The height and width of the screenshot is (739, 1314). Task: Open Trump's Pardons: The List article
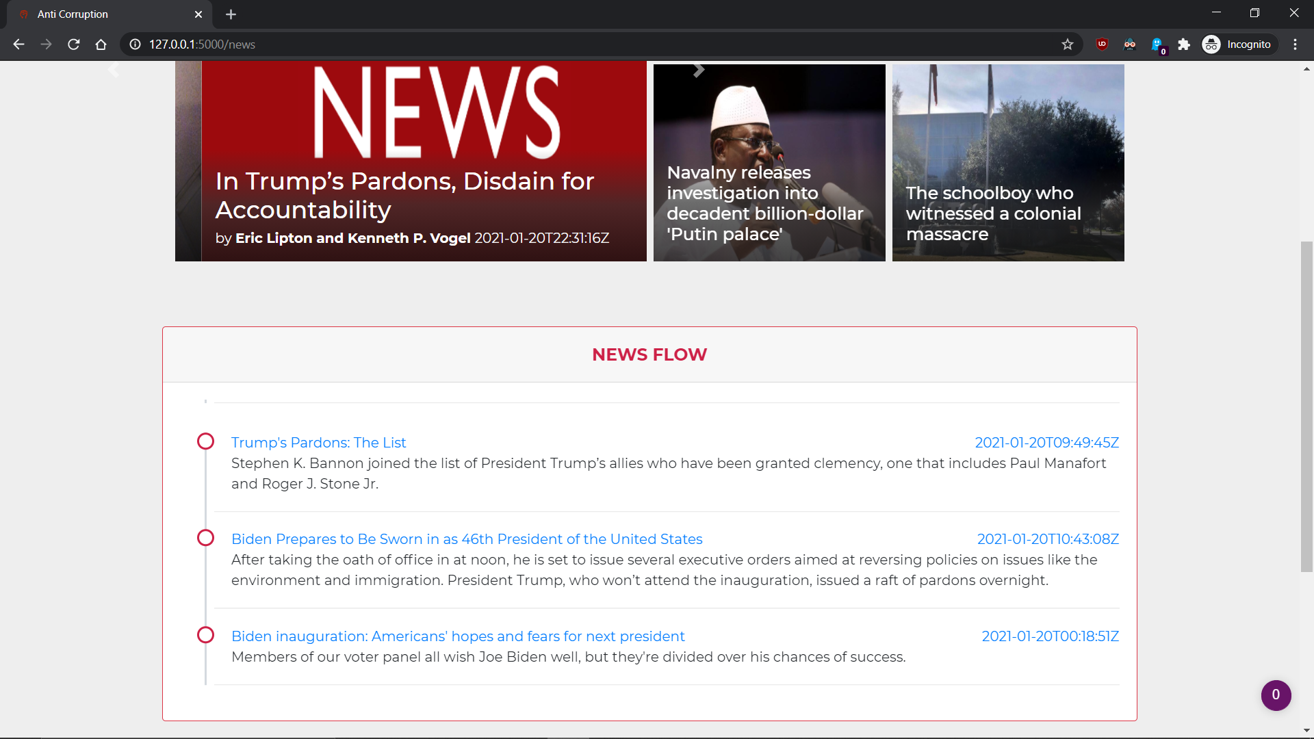point(318,443)
